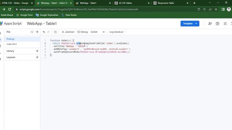Screen dimensions: 232x130
Task: Select the Kode.gs file
Action: [x=22, y=39]
